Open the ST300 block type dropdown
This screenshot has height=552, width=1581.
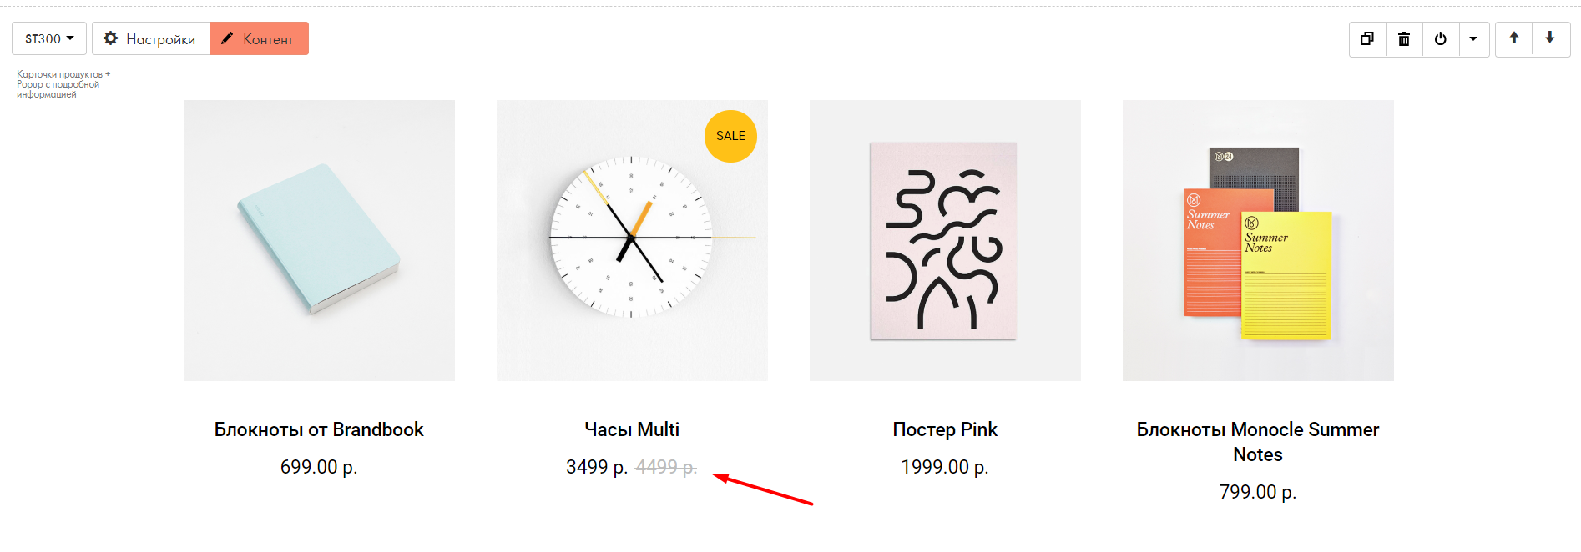coord(49,38)
